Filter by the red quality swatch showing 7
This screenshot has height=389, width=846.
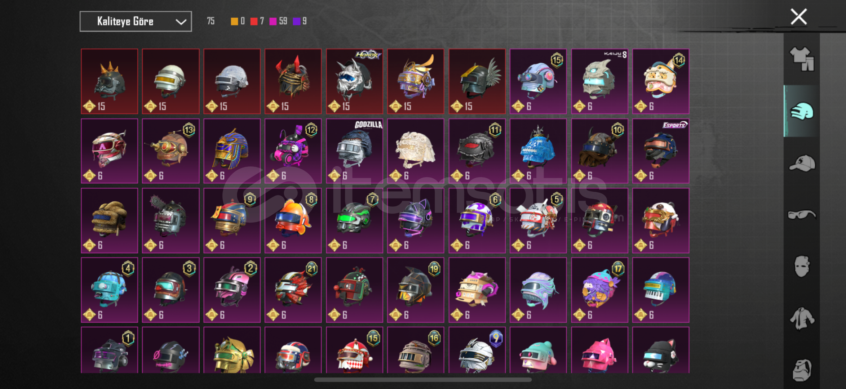[x=257, y=21]
